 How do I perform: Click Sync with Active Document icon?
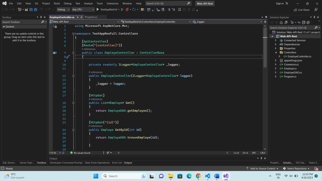(x=299, y=22)
